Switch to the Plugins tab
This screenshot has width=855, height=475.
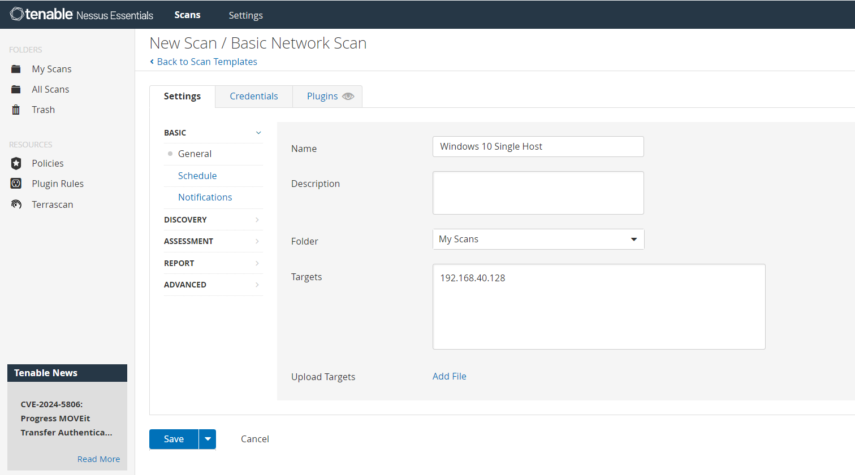(x=327, y=97)
